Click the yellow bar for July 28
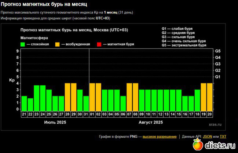 [67, 96]
